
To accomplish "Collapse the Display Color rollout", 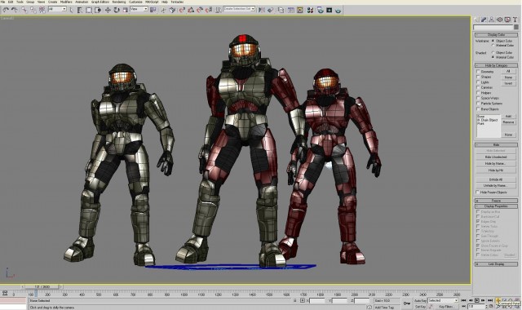I will 496,34.
